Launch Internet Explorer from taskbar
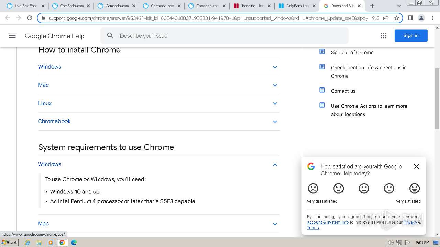440x247 pixels. [x=27, y=243]
